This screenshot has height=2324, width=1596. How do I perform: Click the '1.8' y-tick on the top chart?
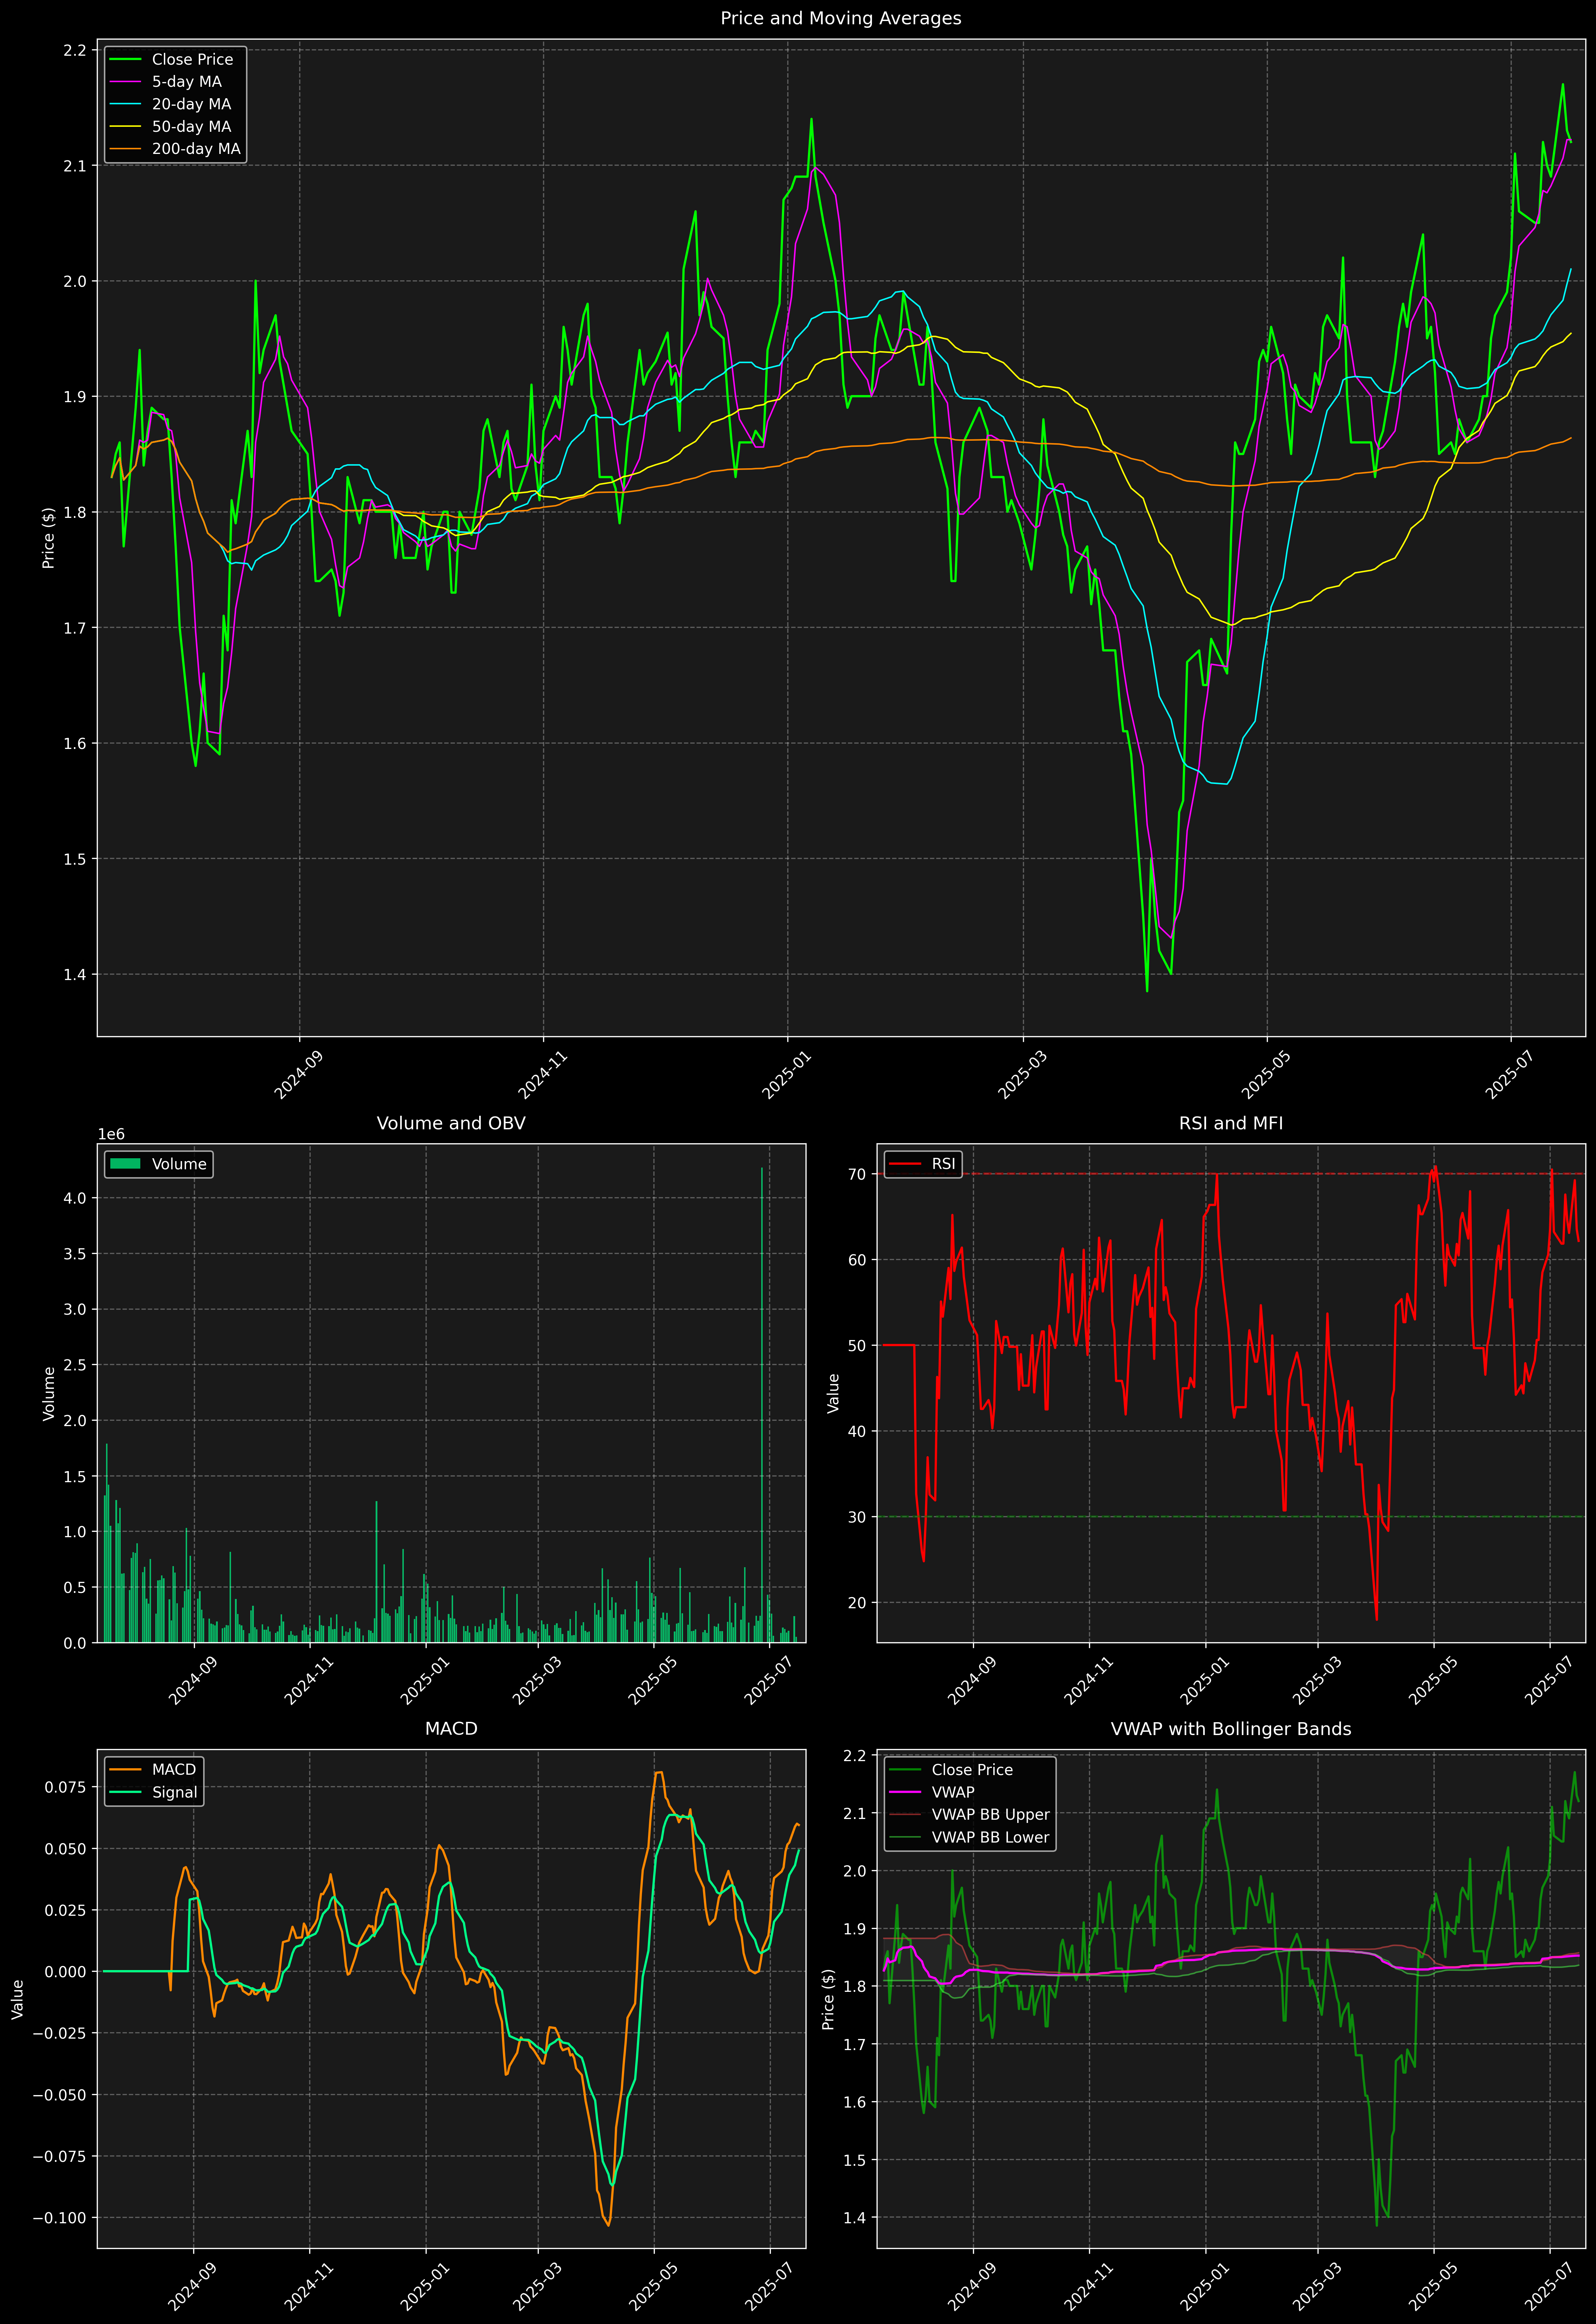75,512
